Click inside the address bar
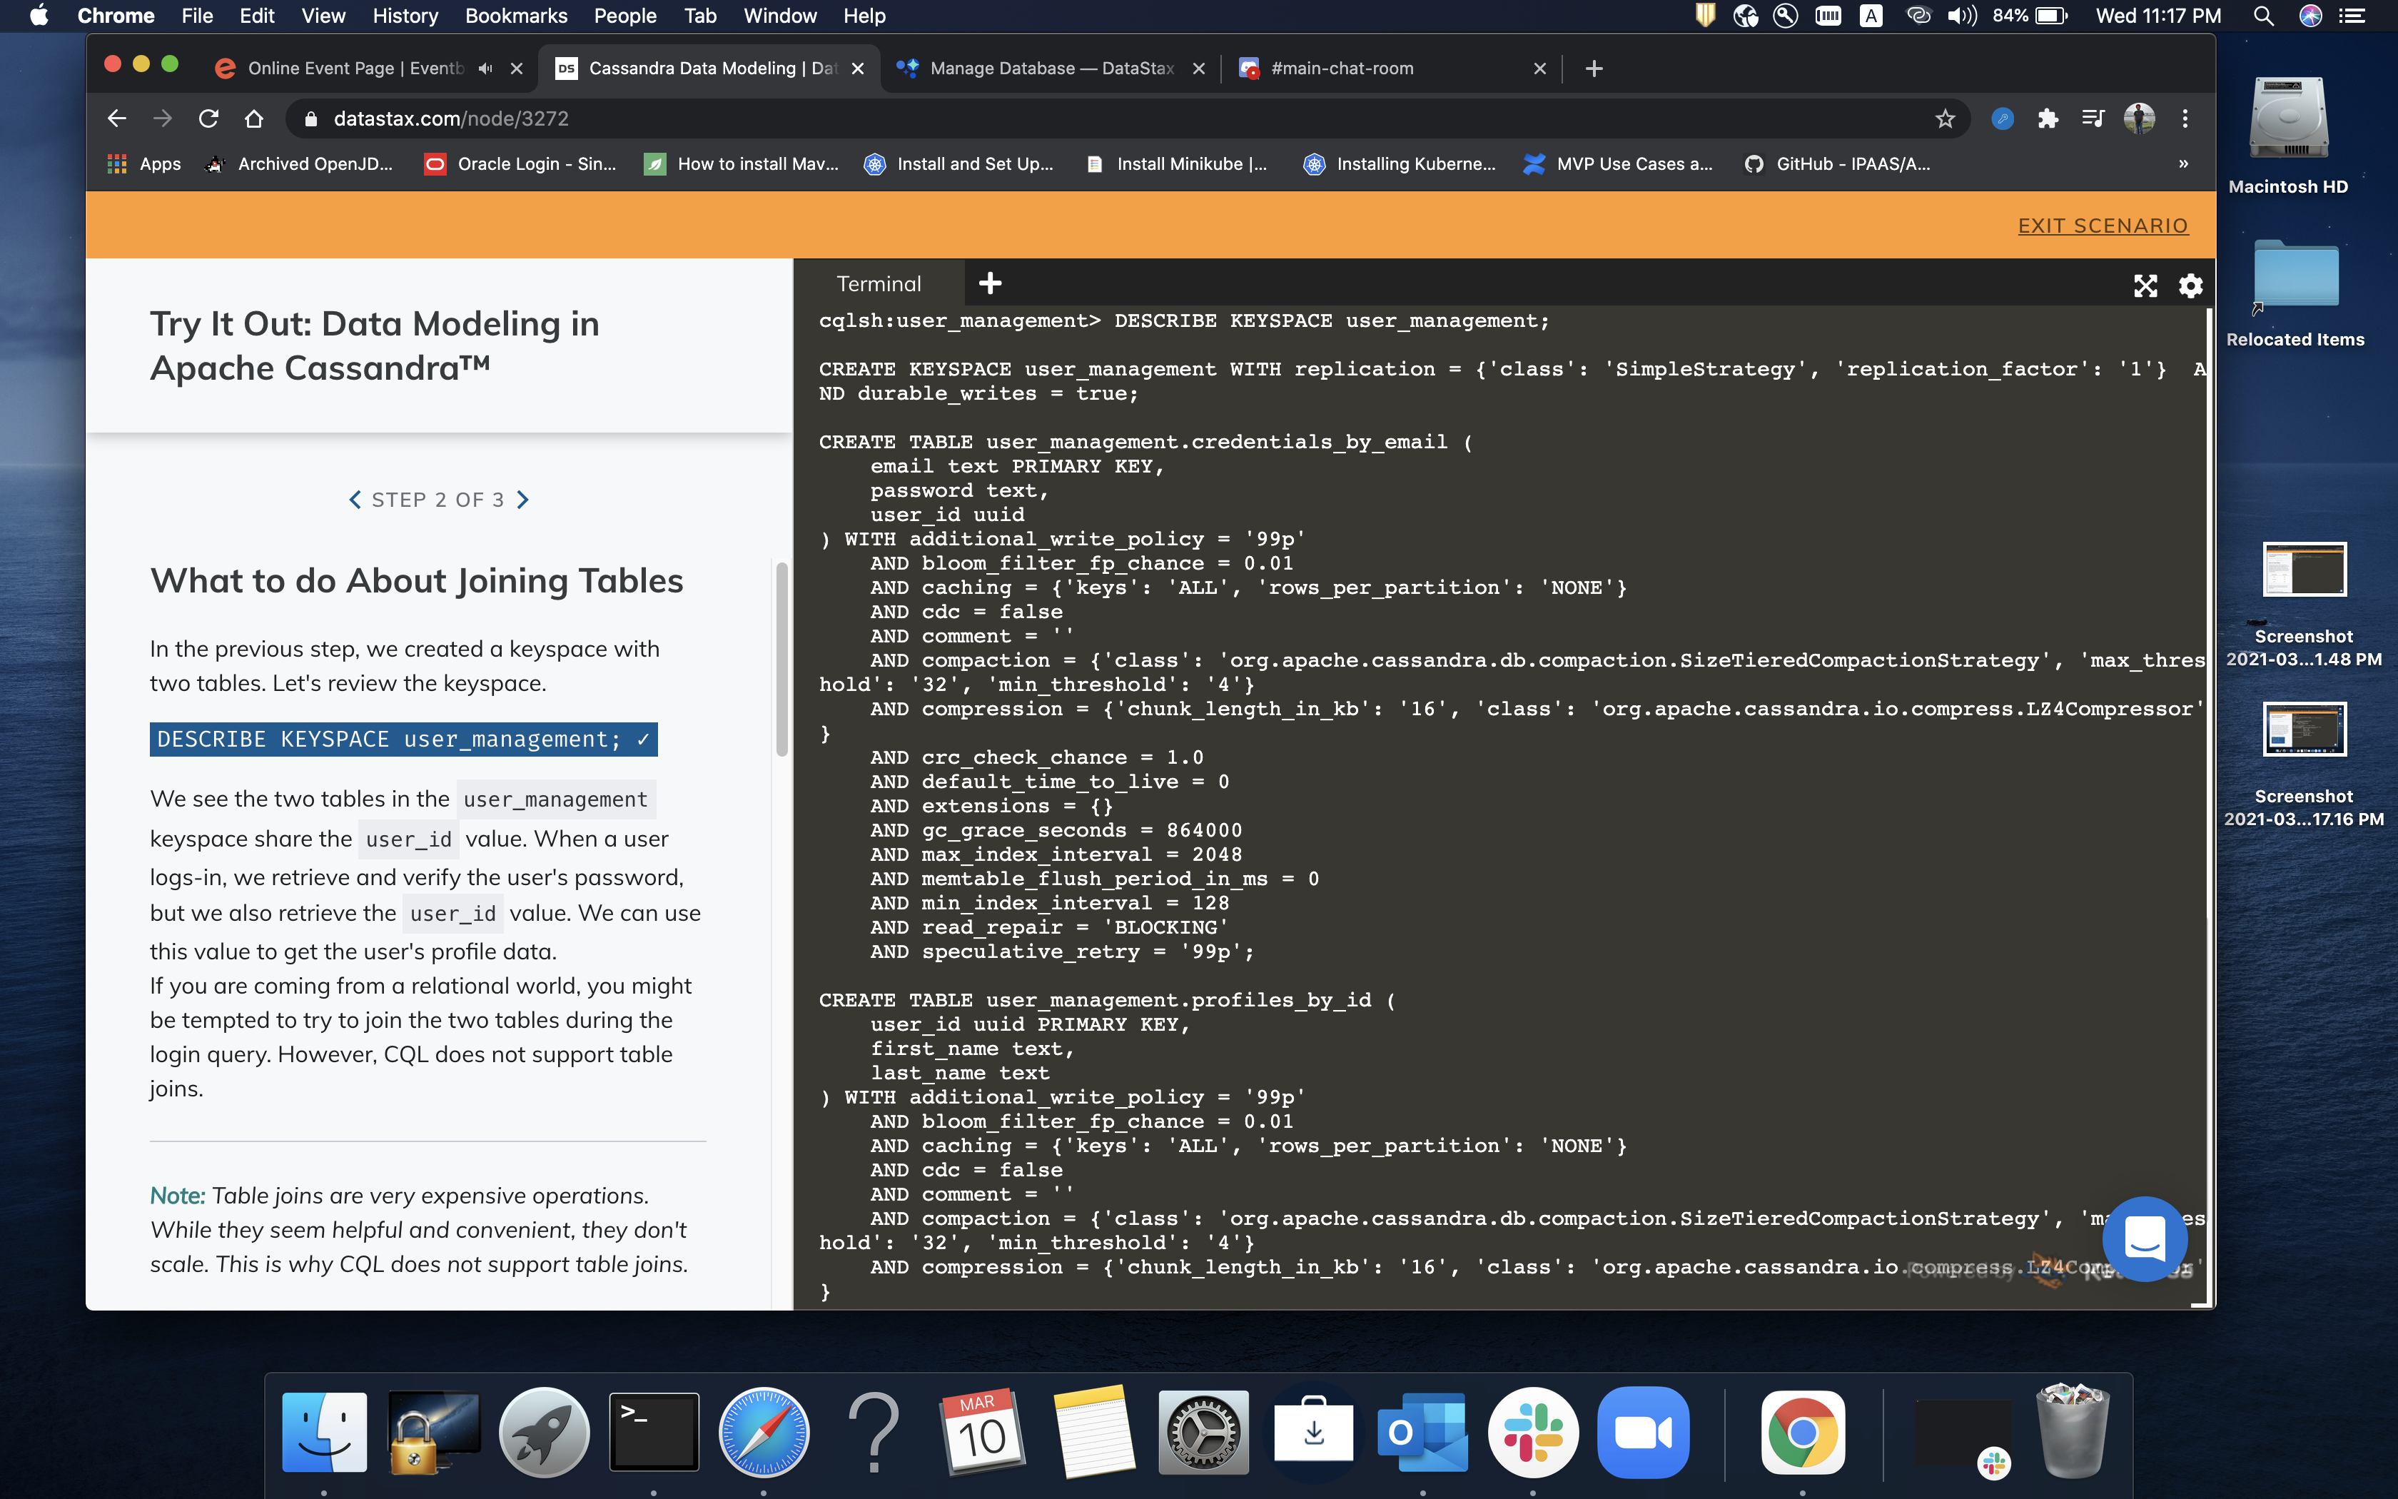 point(694,118)
